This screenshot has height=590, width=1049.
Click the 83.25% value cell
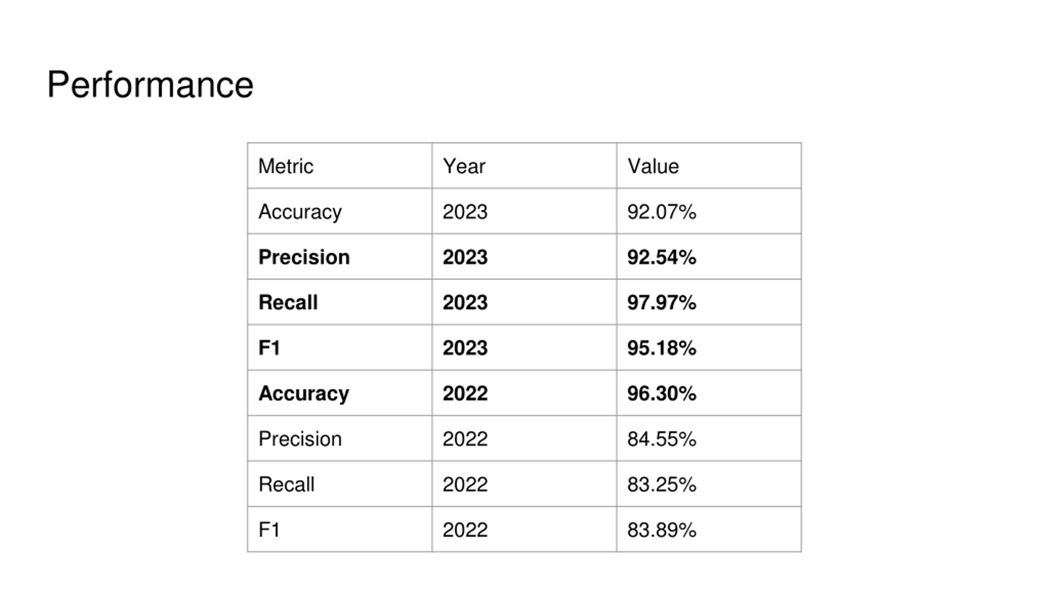point(709,484)
